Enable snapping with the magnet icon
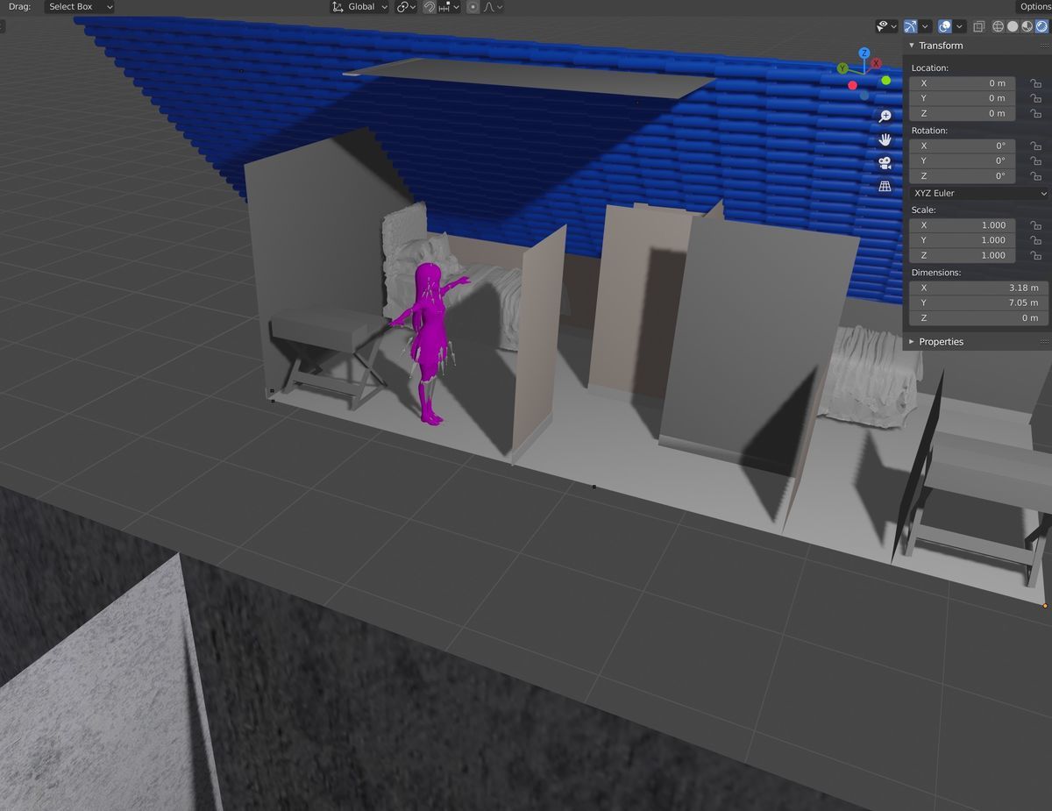This screenshot has height=811, width=1052. 429,7
